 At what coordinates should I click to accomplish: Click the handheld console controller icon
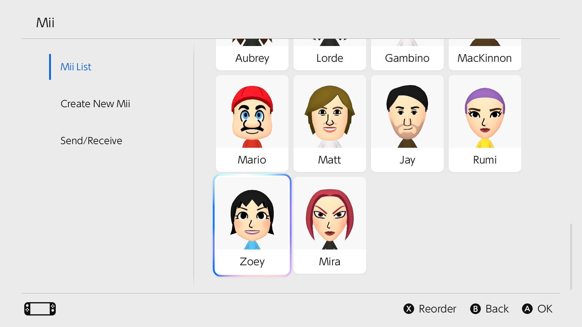click(40, 309)
